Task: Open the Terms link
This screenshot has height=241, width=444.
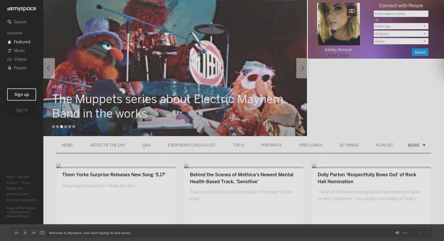Action: coord(25,183)
